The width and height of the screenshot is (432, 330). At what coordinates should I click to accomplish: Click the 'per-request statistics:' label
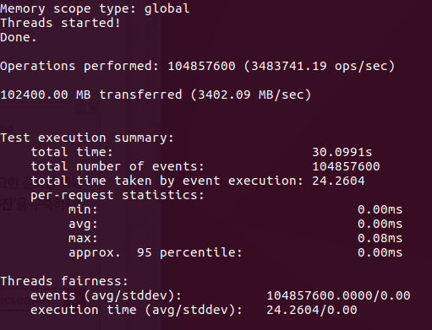coord(118,195)
